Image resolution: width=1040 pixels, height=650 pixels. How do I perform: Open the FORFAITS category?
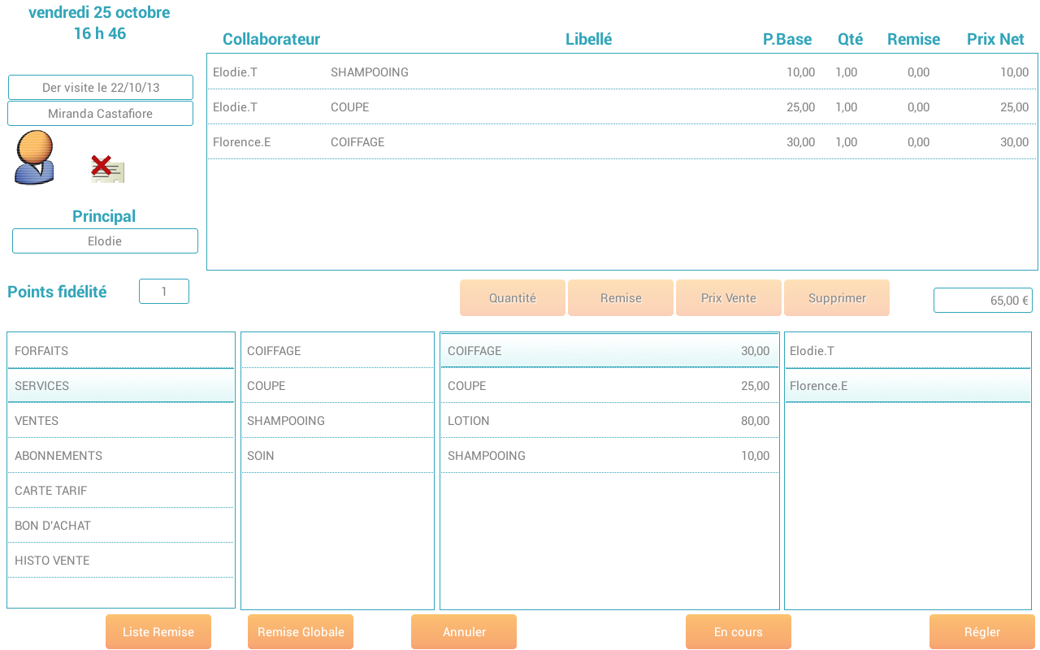pos(120,351)
